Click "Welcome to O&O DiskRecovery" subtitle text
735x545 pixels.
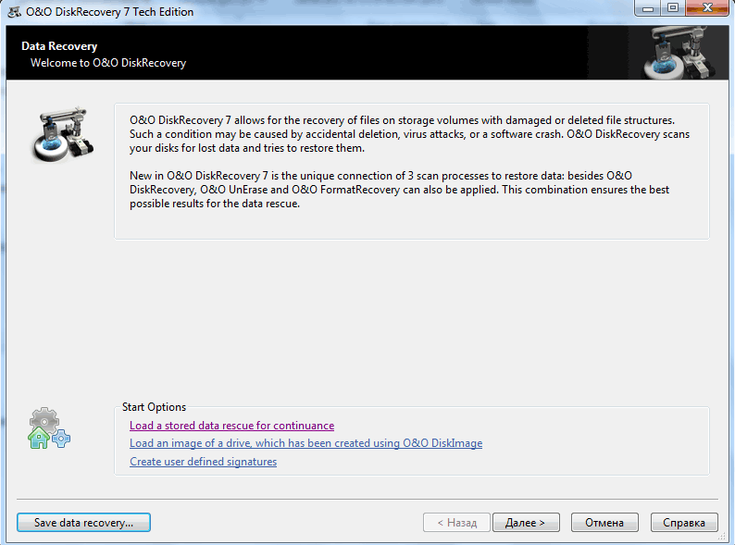(x=108, y=63)
